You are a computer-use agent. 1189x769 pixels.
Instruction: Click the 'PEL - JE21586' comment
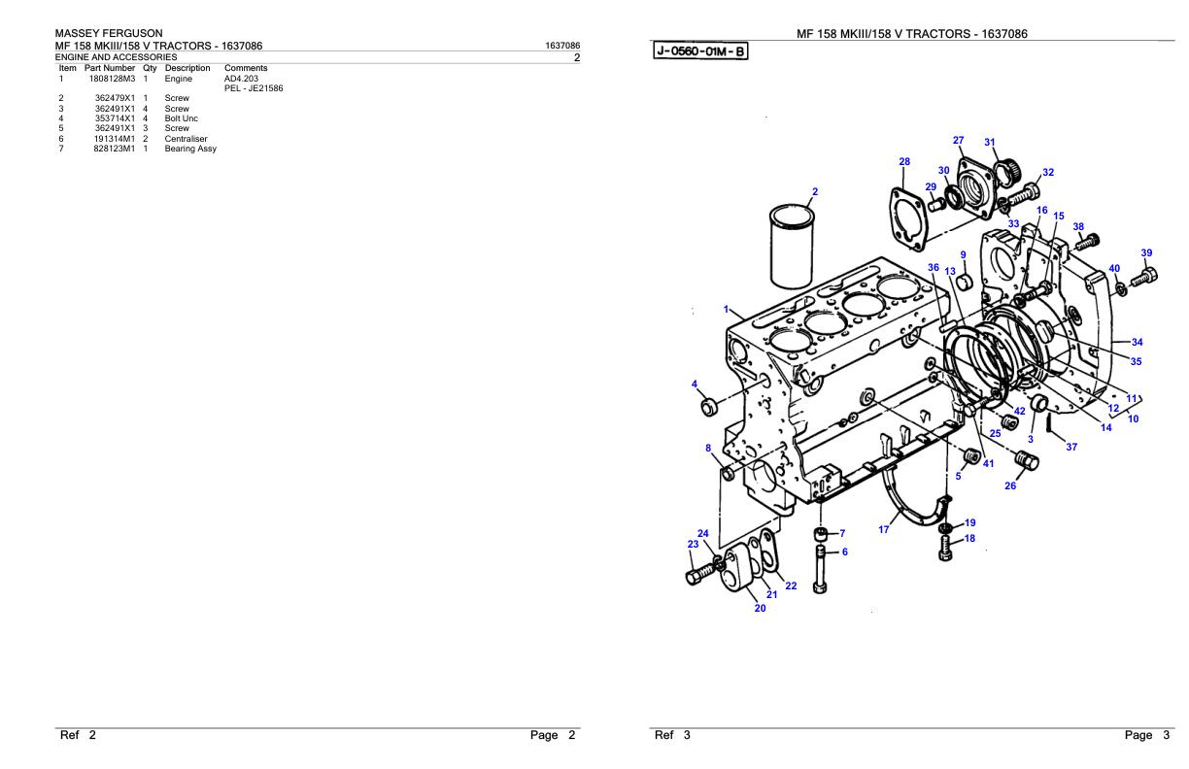[x=254, y=89]
